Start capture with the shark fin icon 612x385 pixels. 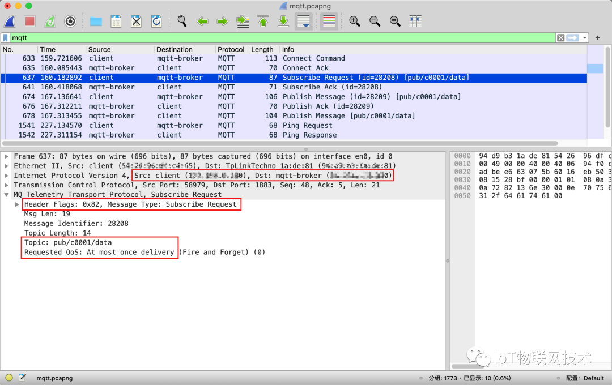[x=10, y=22]
